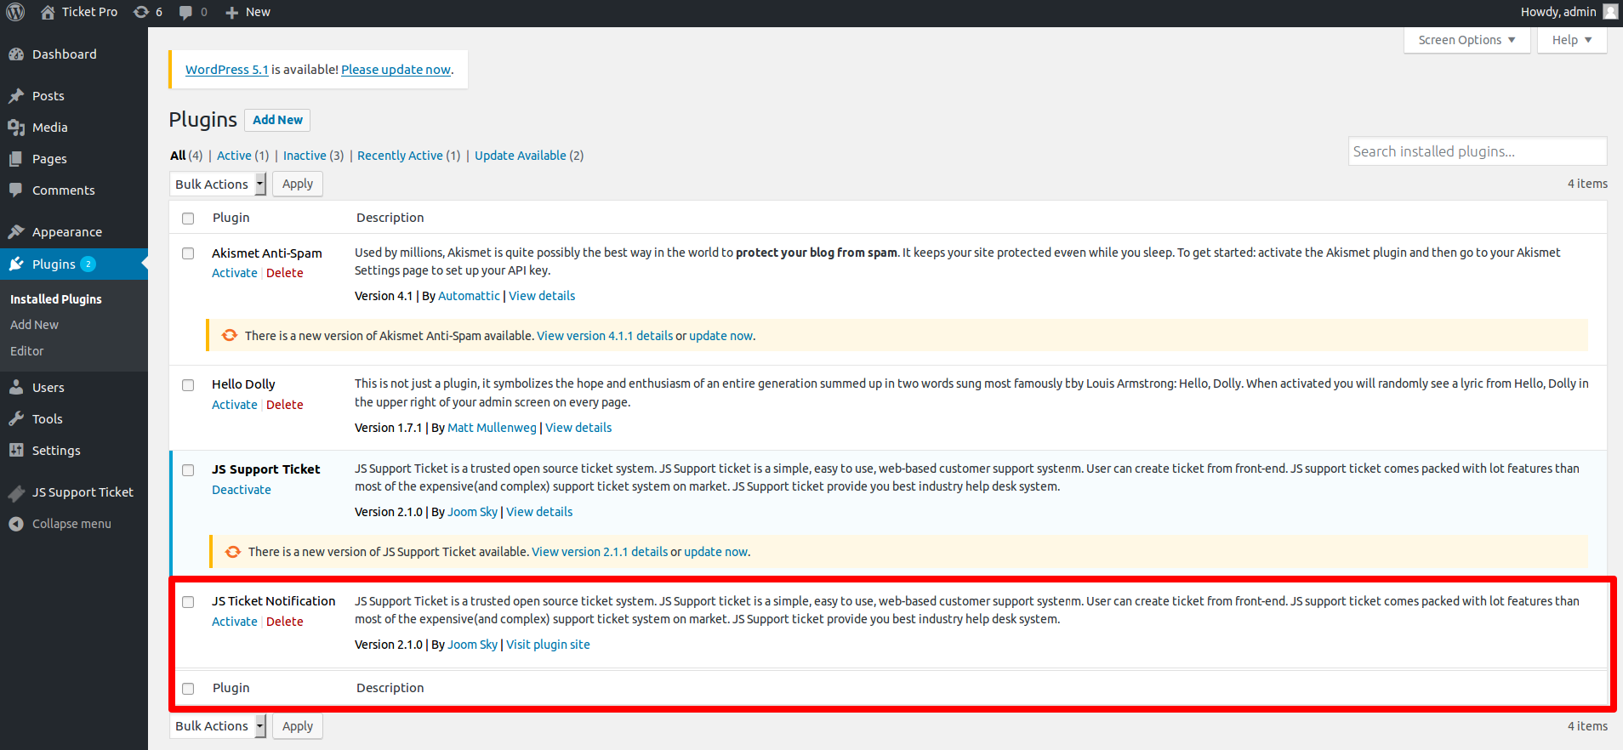
Task: Click the Appearance paintbrush icon
Action: (16, 231)
